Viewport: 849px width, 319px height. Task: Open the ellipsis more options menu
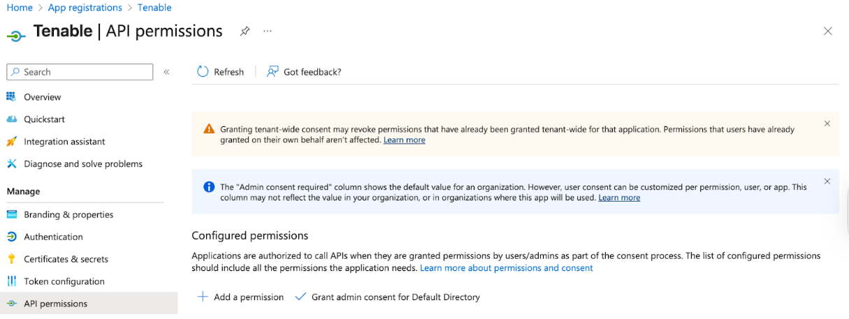(x=268, y=31)
